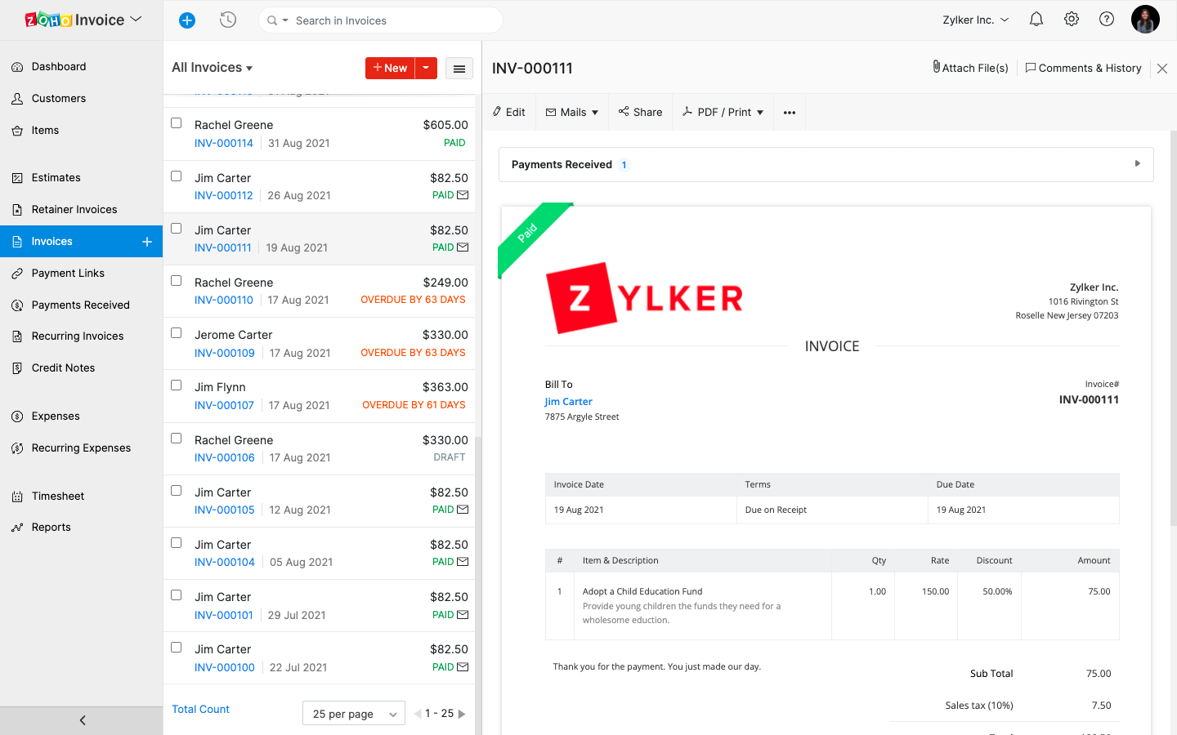Open the 25 per page dropdown
1177x735 pixels.
tap(353, 714)
